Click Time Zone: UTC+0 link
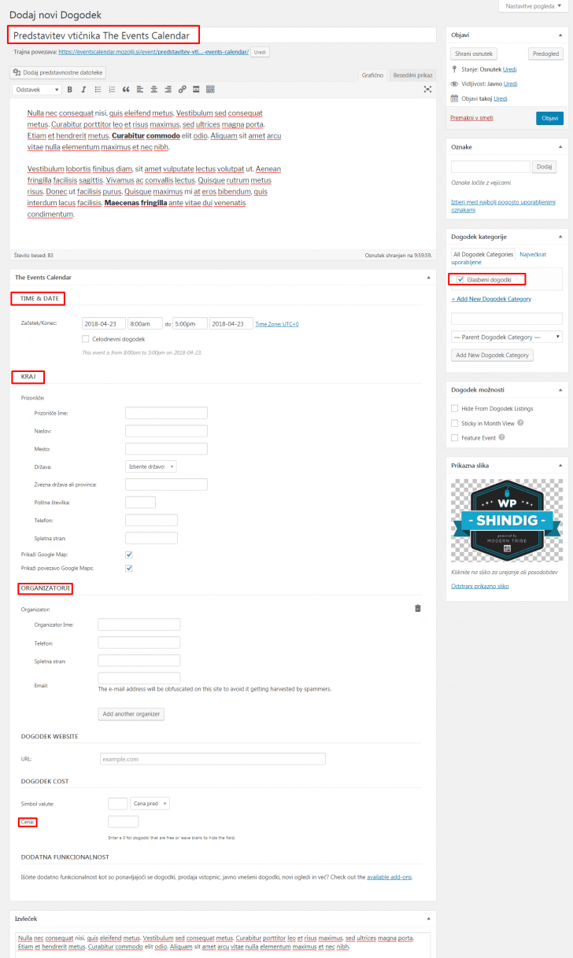The image size is (573, 958). coord(277,324)
